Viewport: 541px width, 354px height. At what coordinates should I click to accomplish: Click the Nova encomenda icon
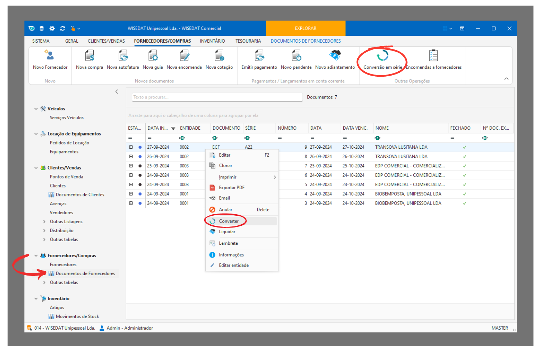coord(184,56)
